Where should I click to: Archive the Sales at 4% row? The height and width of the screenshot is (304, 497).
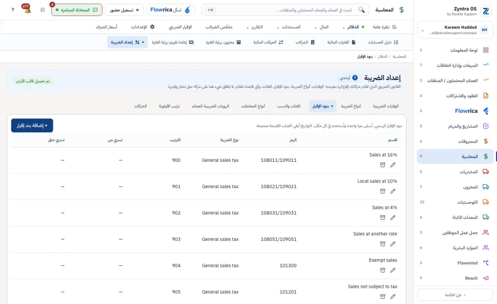383,217
